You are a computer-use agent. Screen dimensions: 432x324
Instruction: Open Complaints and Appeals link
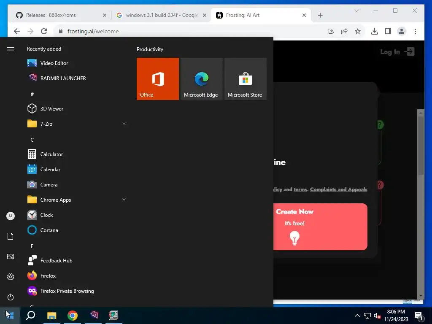point(339,189)
